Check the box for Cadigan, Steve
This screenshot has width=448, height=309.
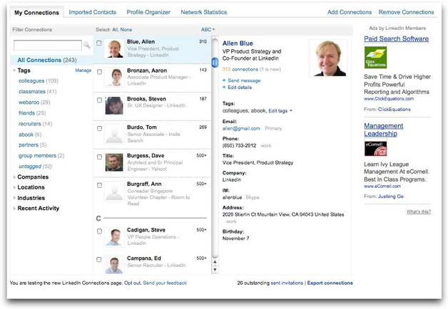[99, 231]
